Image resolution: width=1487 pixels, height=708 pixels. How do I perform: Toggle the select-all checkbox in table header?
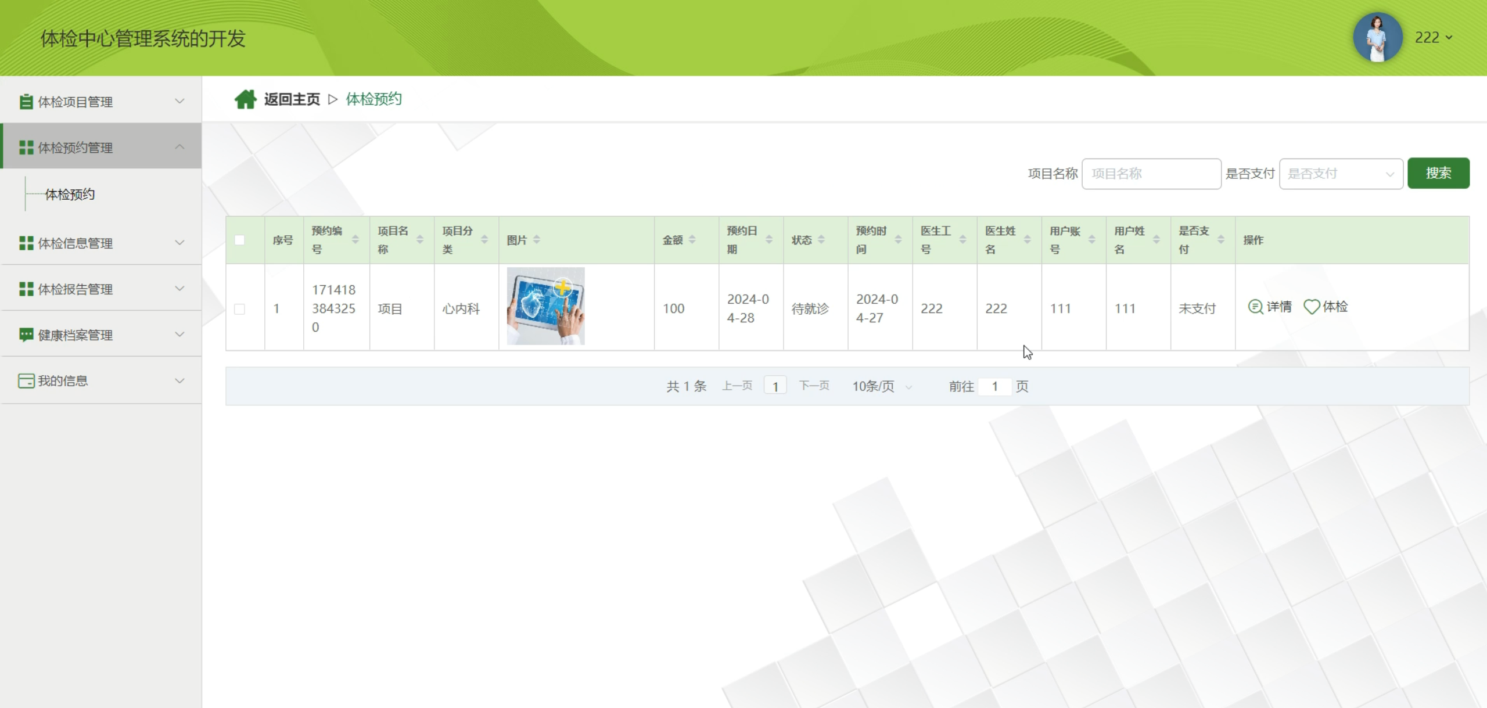coord(239,240)
